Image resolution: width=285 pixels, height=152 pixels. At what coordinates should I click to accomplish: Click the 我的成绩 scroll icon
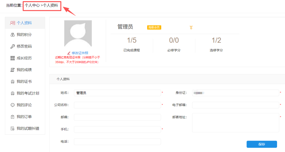coord(12,70)
